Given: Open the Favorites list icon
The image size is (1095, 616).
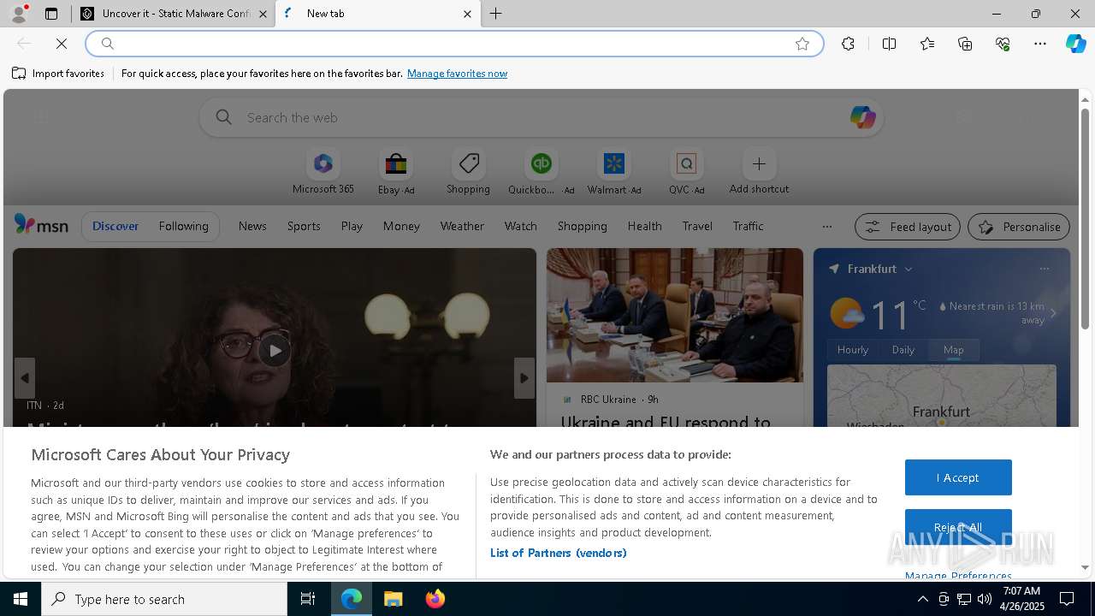Looking at the screenshot, I should pyautogui.click(x=927, y=44).
